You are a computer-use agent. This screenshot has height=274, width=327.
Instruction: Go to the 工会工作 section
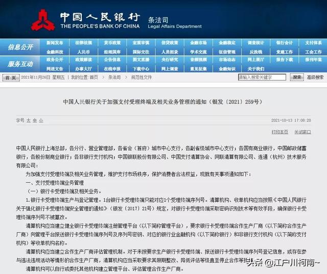[x=313, y=52]
